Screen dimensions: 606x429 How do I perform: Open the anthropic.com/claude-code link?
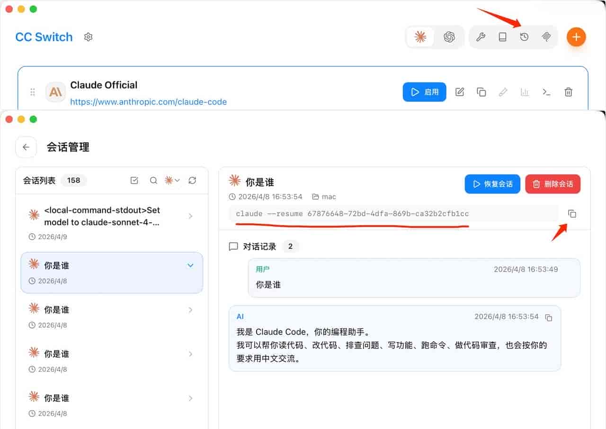149,102
